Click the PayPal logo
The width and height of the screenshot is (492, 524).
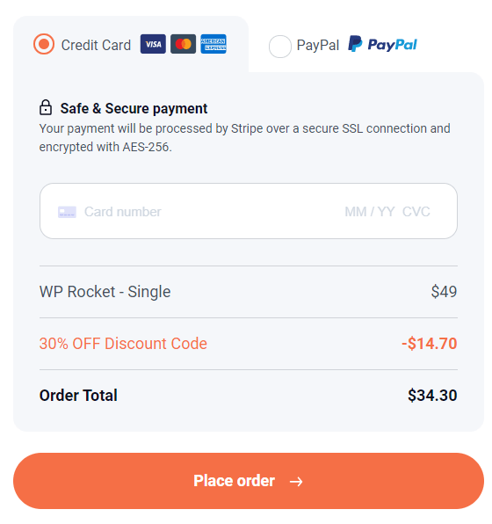(x=382, y=44)
